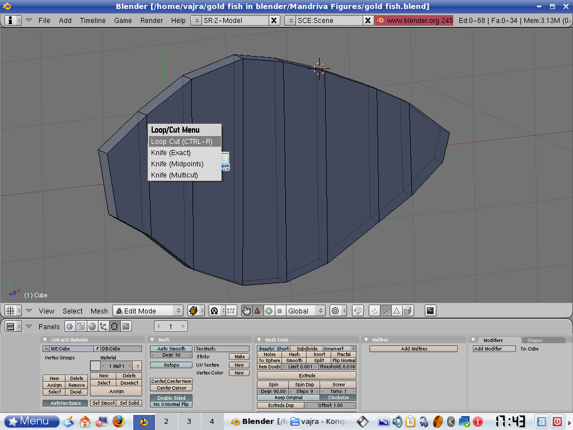The height and width of the screenshot is (430, 573).
Task: Switch to edge select mode icon
Action: click(x=385, y=311)
